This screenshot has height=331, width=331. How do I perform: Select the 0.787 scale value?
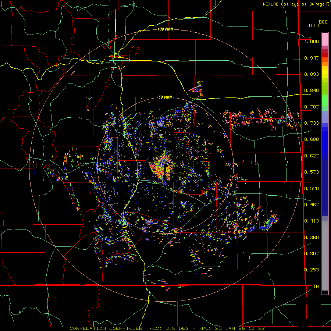click(x=312, y=107)
